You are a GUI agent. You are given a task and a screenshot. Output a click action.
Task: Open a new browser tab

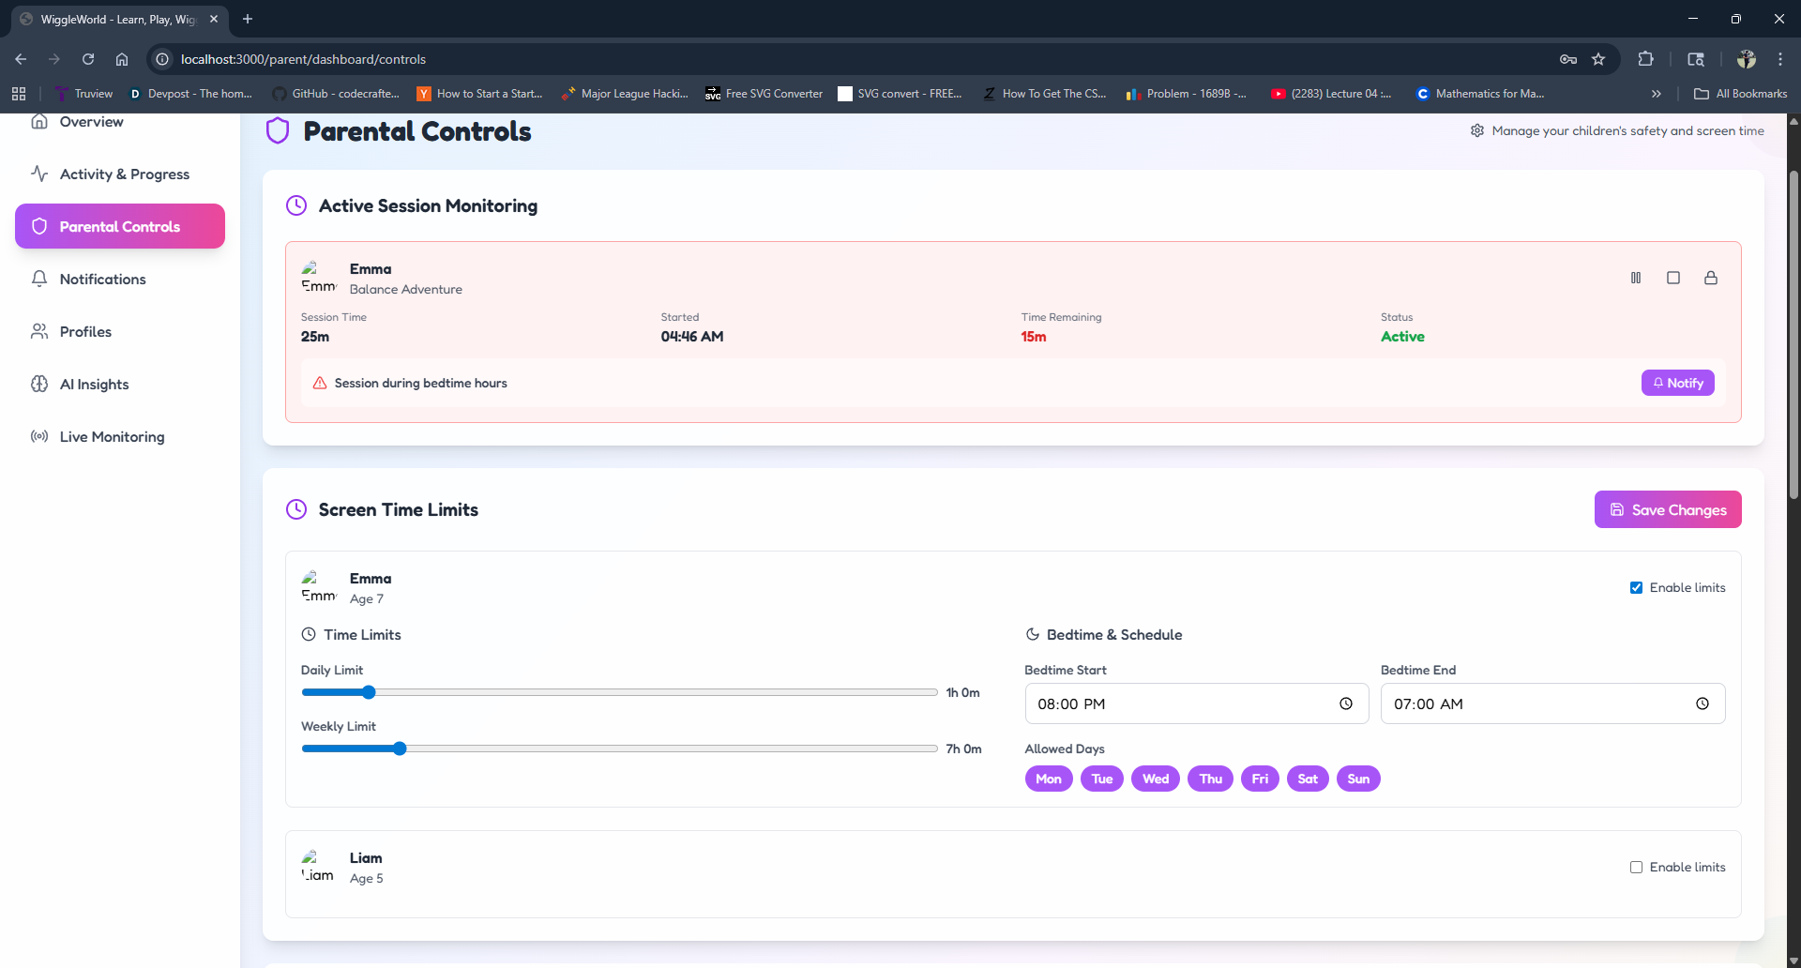[248, 19]
